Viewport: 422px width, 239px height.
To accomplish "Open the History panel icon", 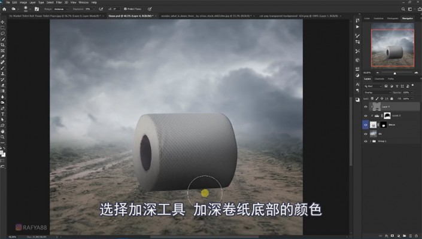I will [357, 20].
